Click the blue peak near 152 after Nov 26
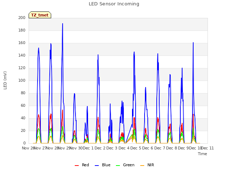 click(x=39, y=48)
